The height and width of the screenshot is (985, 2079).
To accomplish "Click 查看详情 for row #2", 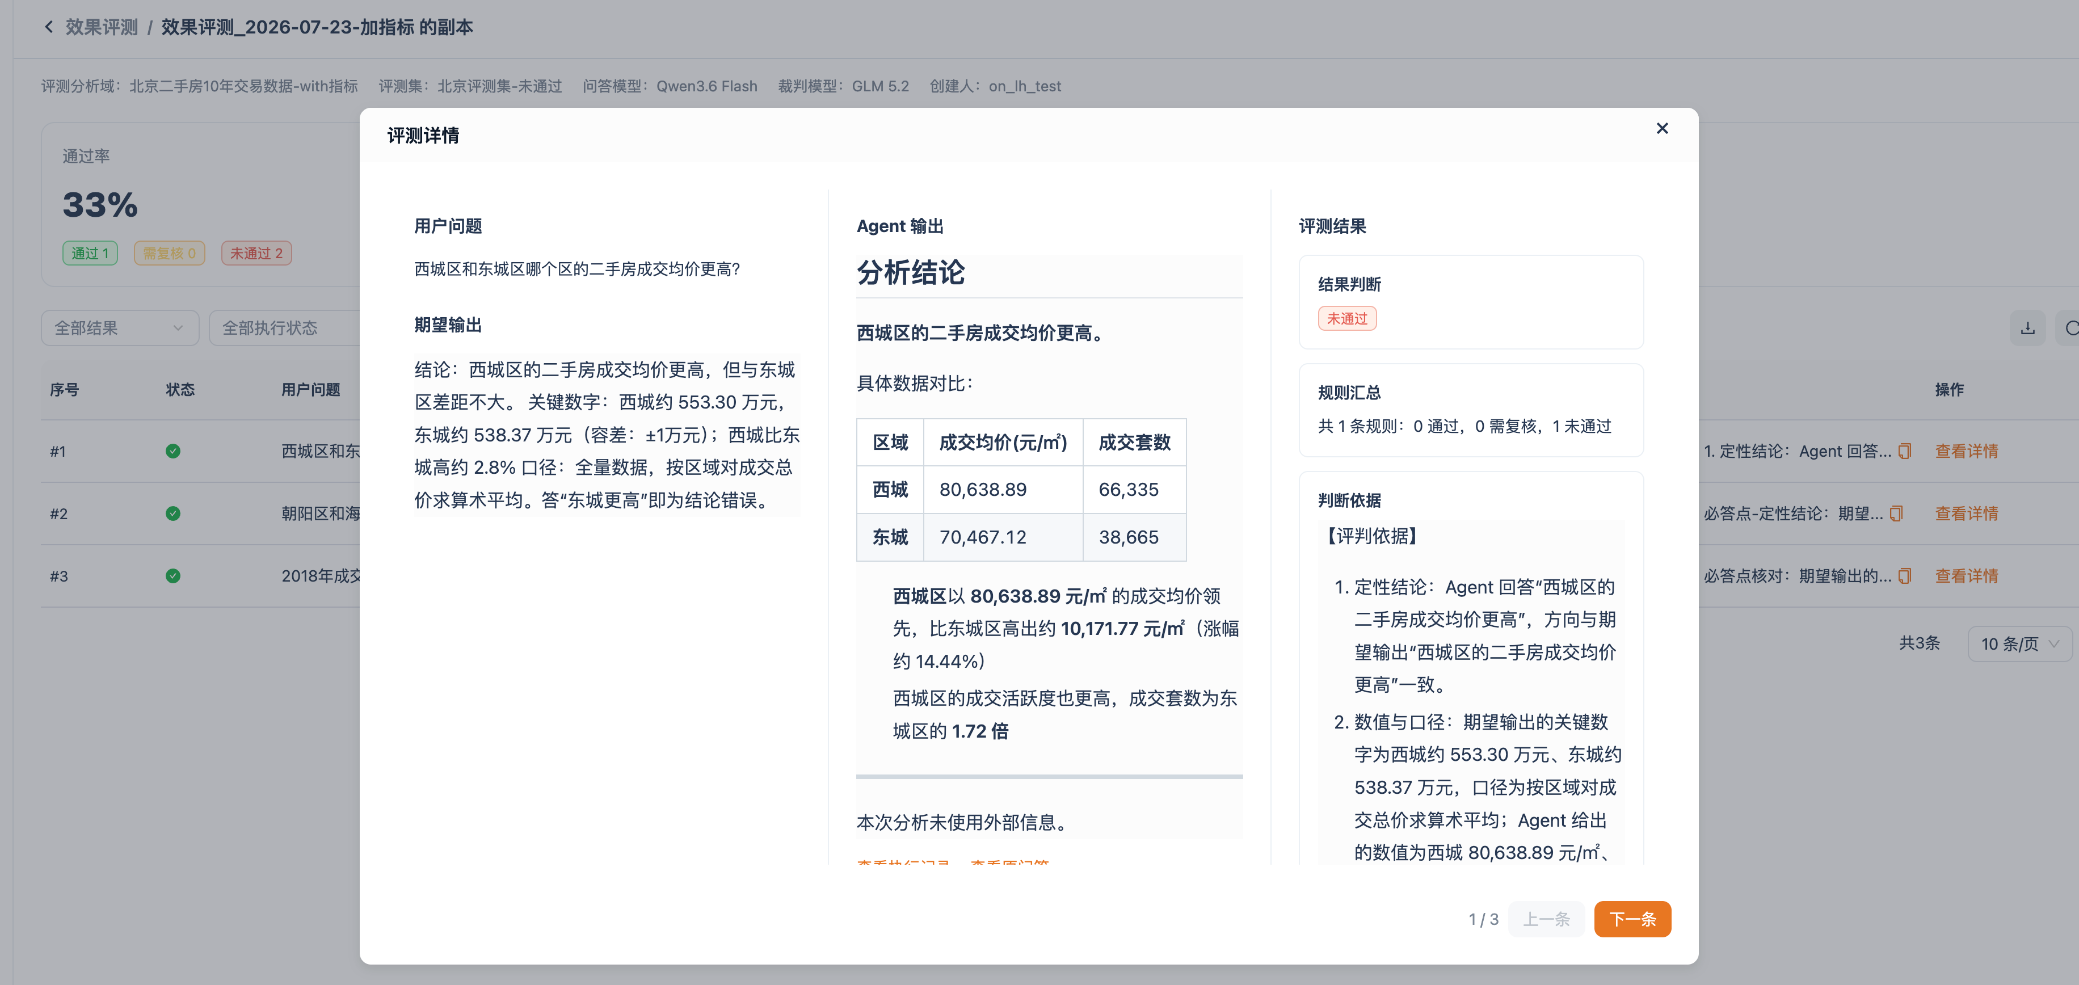I will [x=1966, y=513].
